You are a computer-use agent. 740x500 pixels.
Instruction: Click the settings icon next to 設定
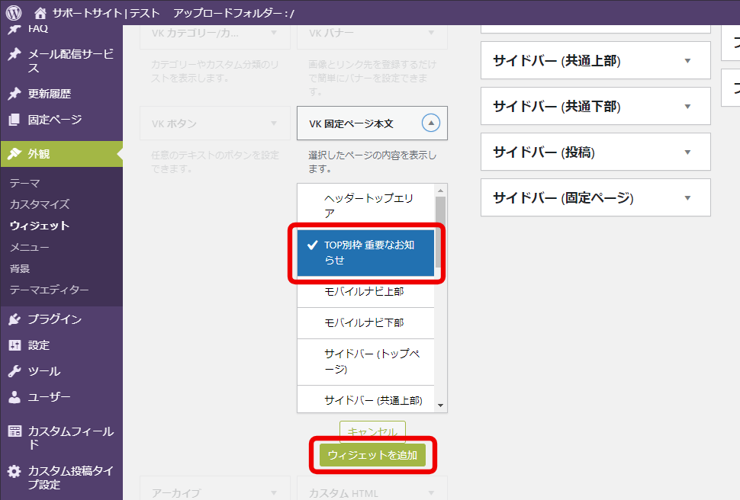click(14, 345)
